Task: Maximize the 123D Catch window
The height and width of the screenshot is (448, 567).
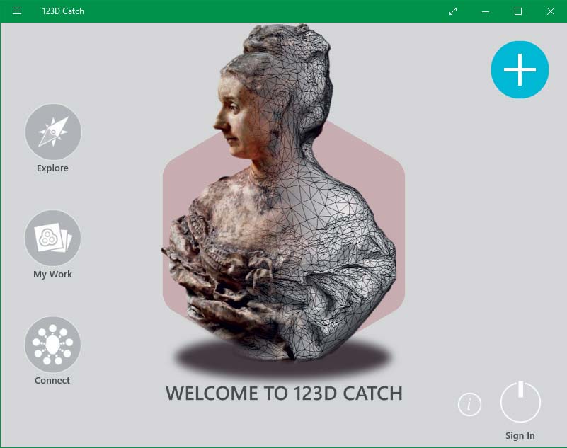Action: click(518, 11)
